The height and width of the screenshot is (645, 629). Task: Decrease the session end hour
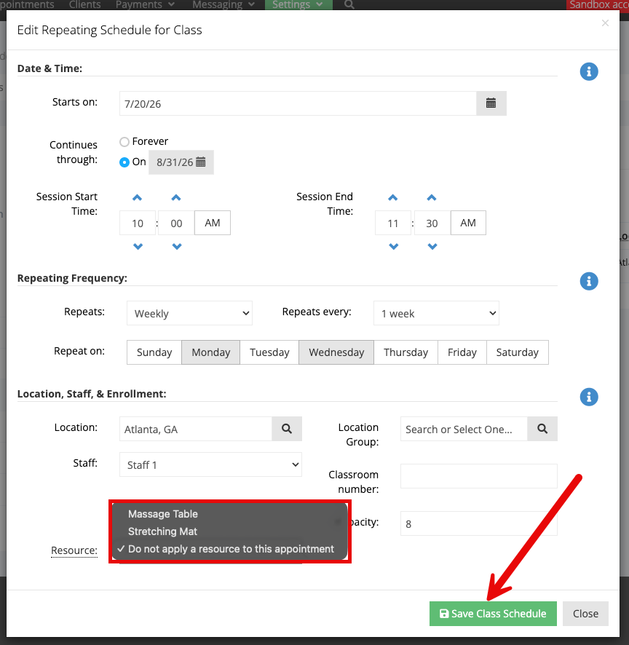click(394, 246)
